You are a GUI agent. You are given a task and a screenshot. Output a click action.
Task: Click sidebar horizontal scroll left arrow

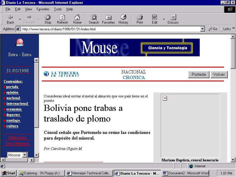(x=3, y=160)
